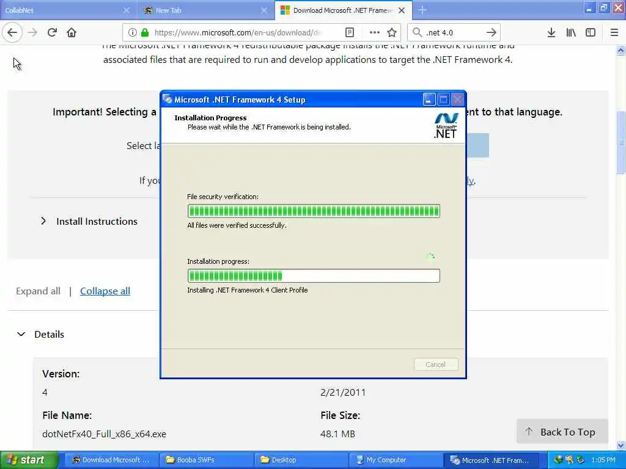626x469 pixels.
Task: Reload the current page
Action: pyautogui.click(x=52, y=32)
